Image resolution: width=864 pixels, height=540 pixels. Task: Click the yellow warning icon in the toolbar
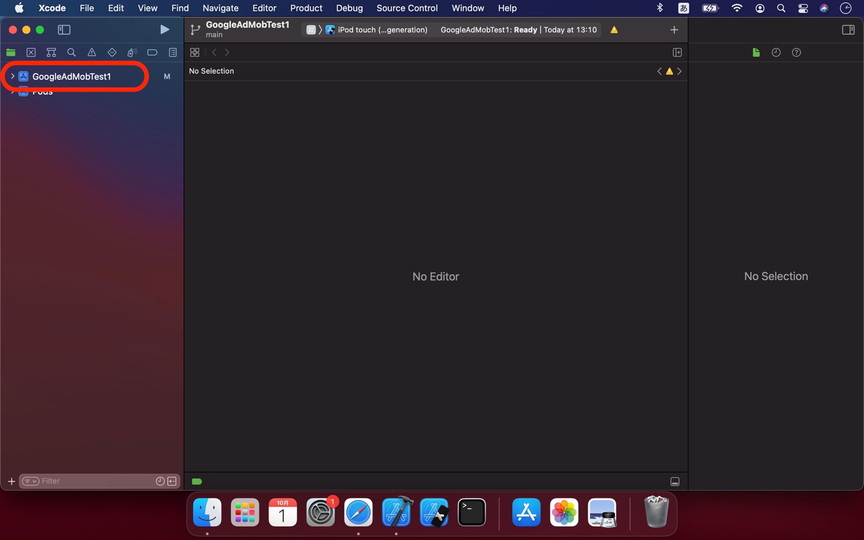click(614, 30)
